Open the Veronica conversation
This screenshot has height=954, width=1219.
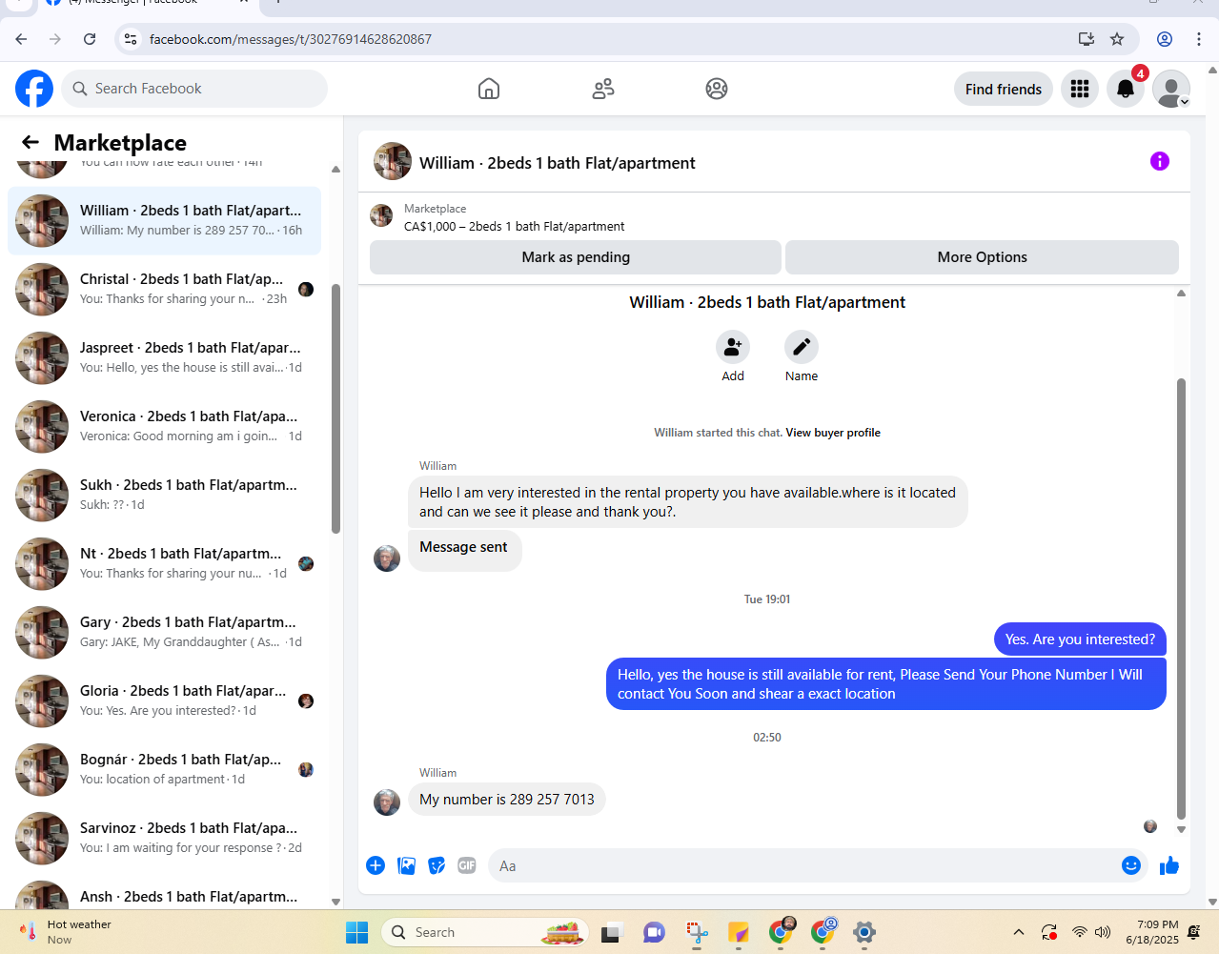click(x=164, y=427)
